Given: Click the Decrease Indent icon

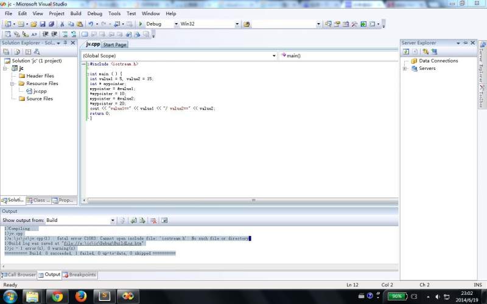Looking at the screenshot, I should click(x=45, y=34).
